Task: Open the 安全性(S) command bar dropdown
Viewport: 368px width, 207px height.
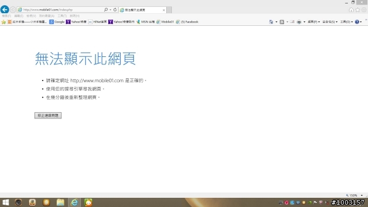Action: (x=330, y=22)
